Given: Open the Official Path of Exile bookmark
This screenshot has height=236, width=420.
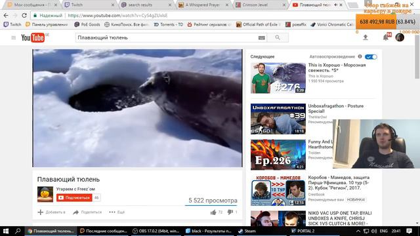Looking at the screenshot, I should coord(258,25).
